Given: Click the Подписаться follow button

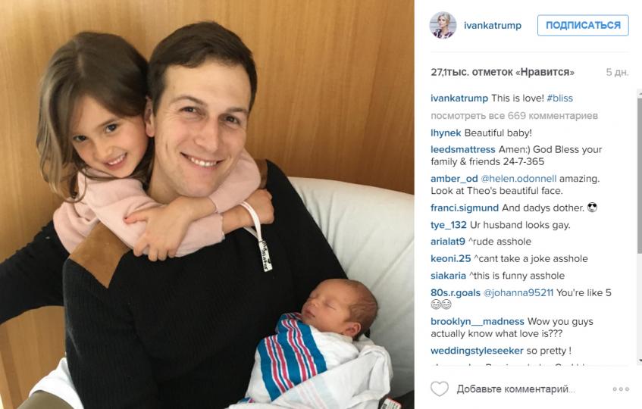Looking at the screenshot, I should pos(583,25).
